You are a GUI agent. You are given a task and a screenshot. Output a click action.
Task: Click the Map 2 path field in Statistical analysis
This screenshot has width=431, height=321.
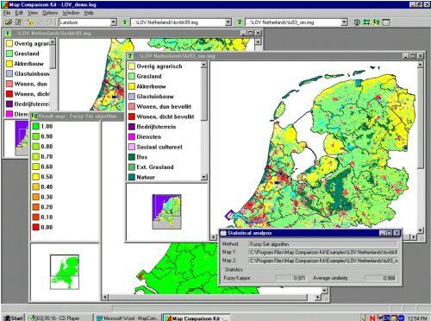(323, 261)
